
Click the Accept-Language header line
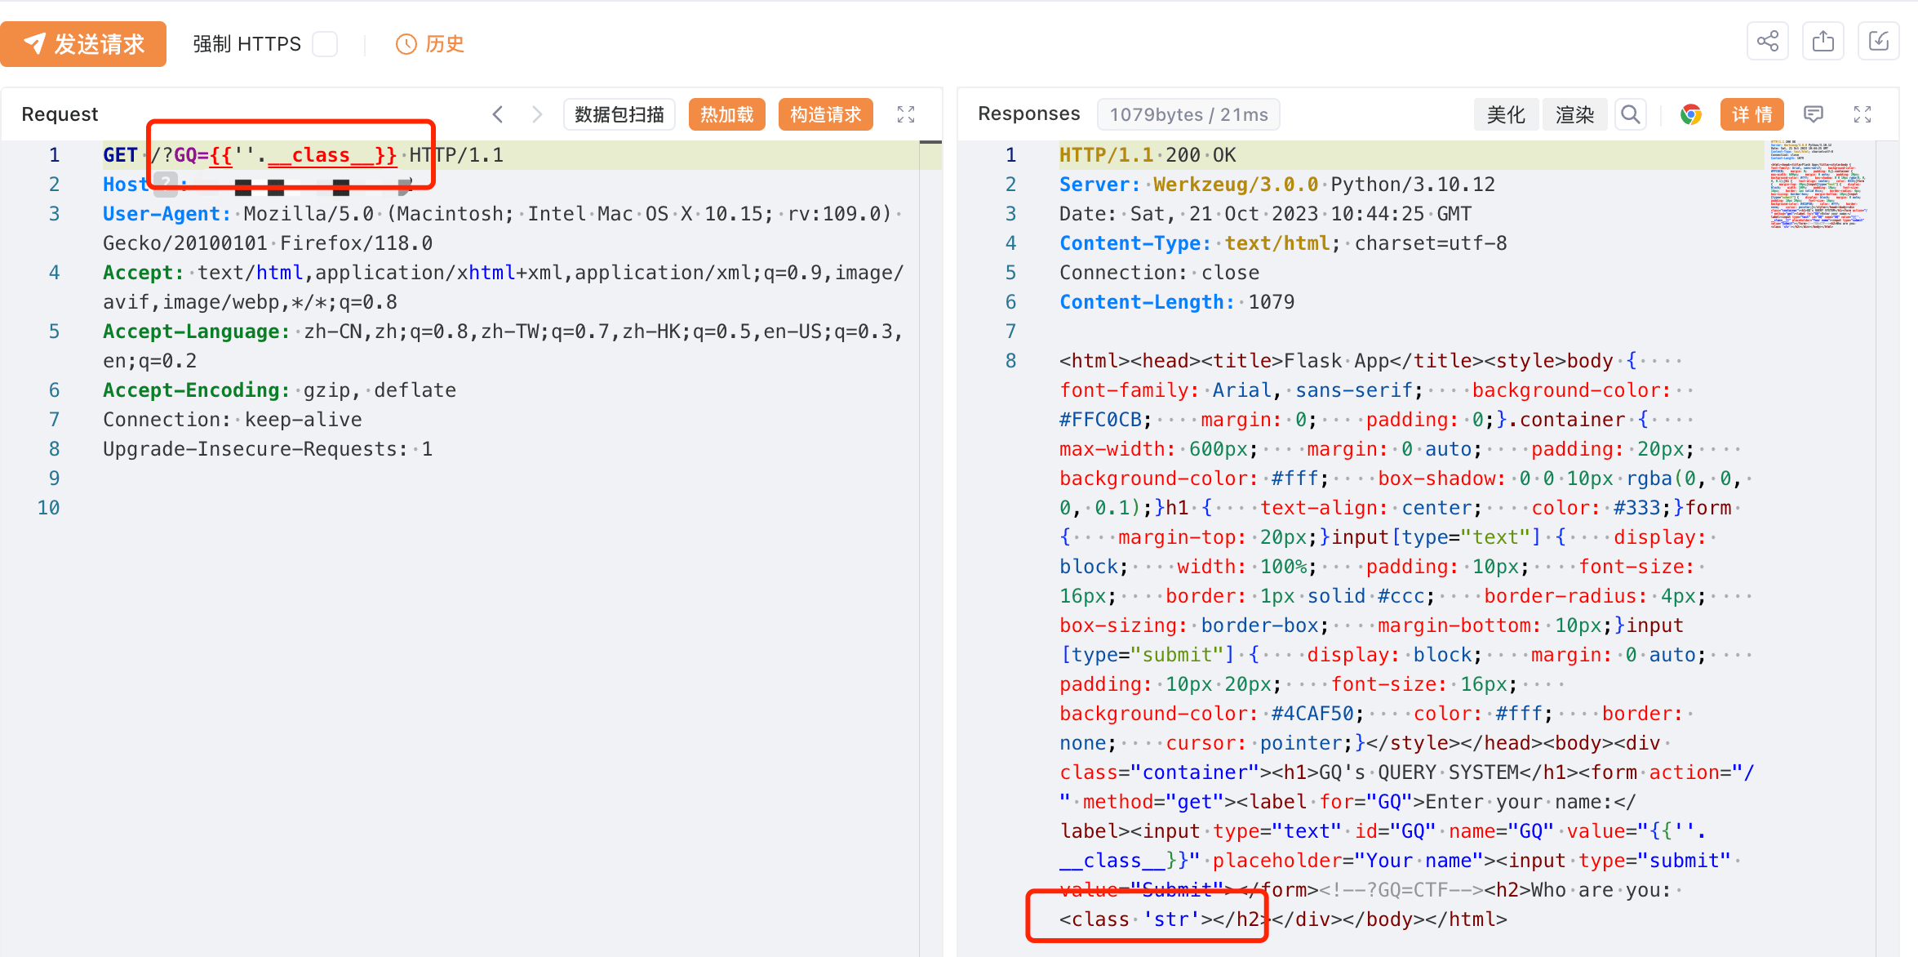(503, 346)
